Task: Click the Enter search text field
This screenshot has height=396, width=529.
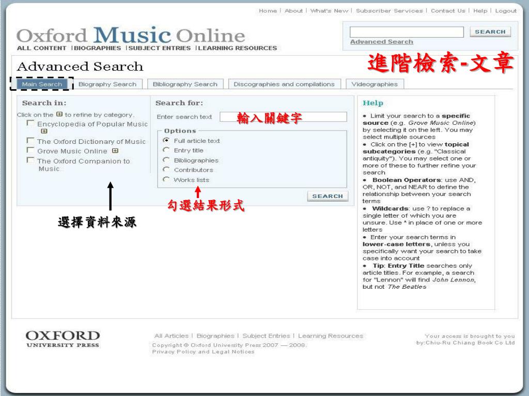Action: pos(283,117)
